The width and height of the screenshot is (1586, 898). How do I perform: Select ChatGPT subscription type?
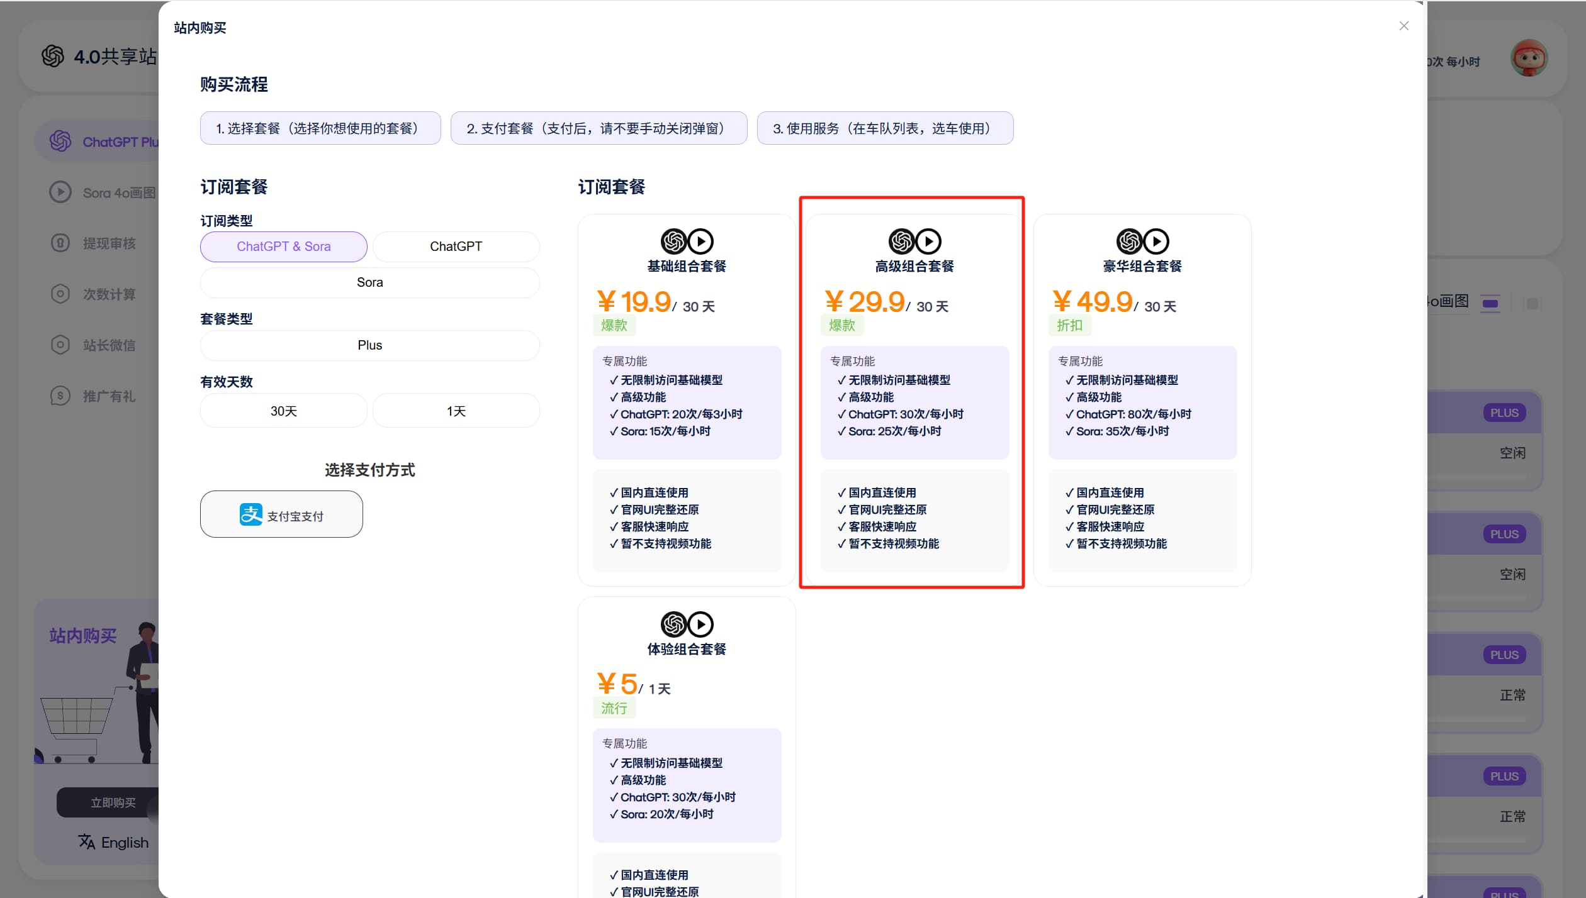pyautogui.click(x=456, y=247)
